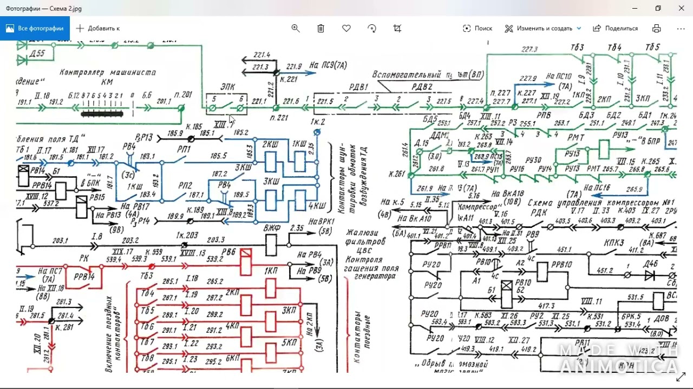Click the ЭПК block in the schematic
This screenshot has height=389, width=693.
(x=227, y=105)
